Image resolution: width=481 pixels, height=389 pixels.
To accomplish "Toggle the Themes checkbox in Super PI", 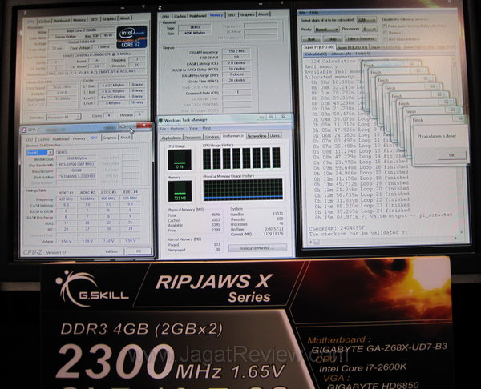I will click(x=385, y=33).
